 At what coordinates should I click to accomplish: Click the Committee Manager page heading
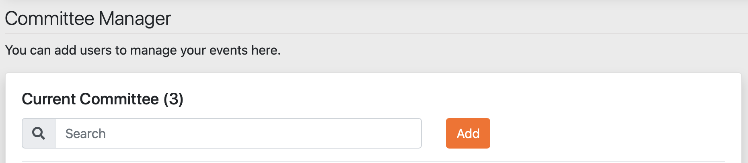pyautogui.click(x=88, y=18)
